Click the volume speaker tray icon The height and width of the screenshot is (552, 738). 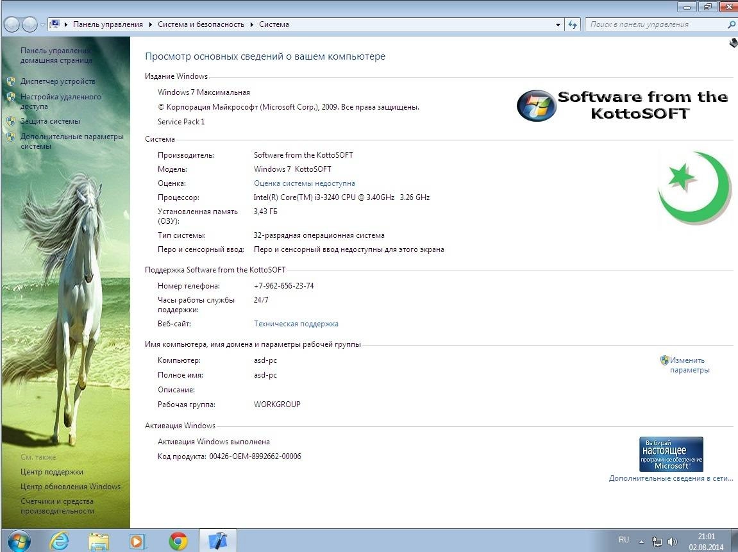point(672,542)
